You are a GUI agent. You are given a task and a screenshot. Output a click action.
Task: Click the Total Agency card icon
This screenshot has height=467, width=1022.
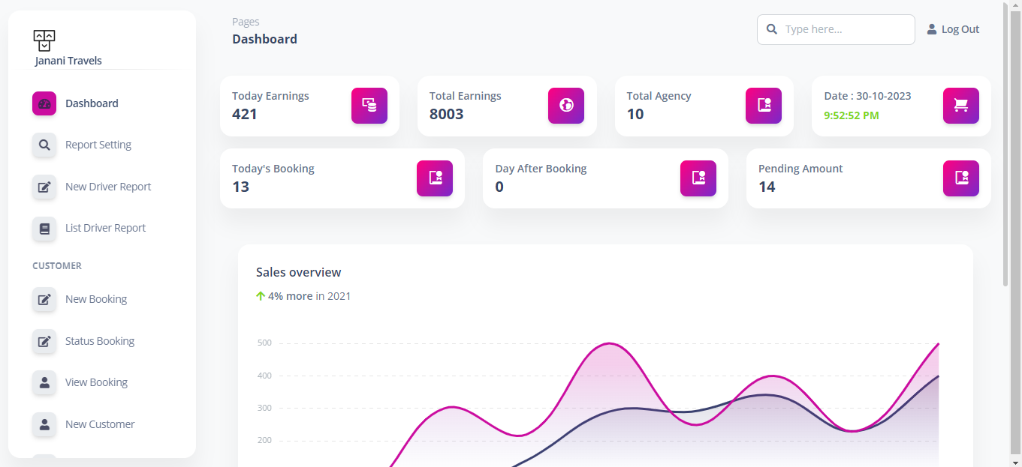pos(764,106)
